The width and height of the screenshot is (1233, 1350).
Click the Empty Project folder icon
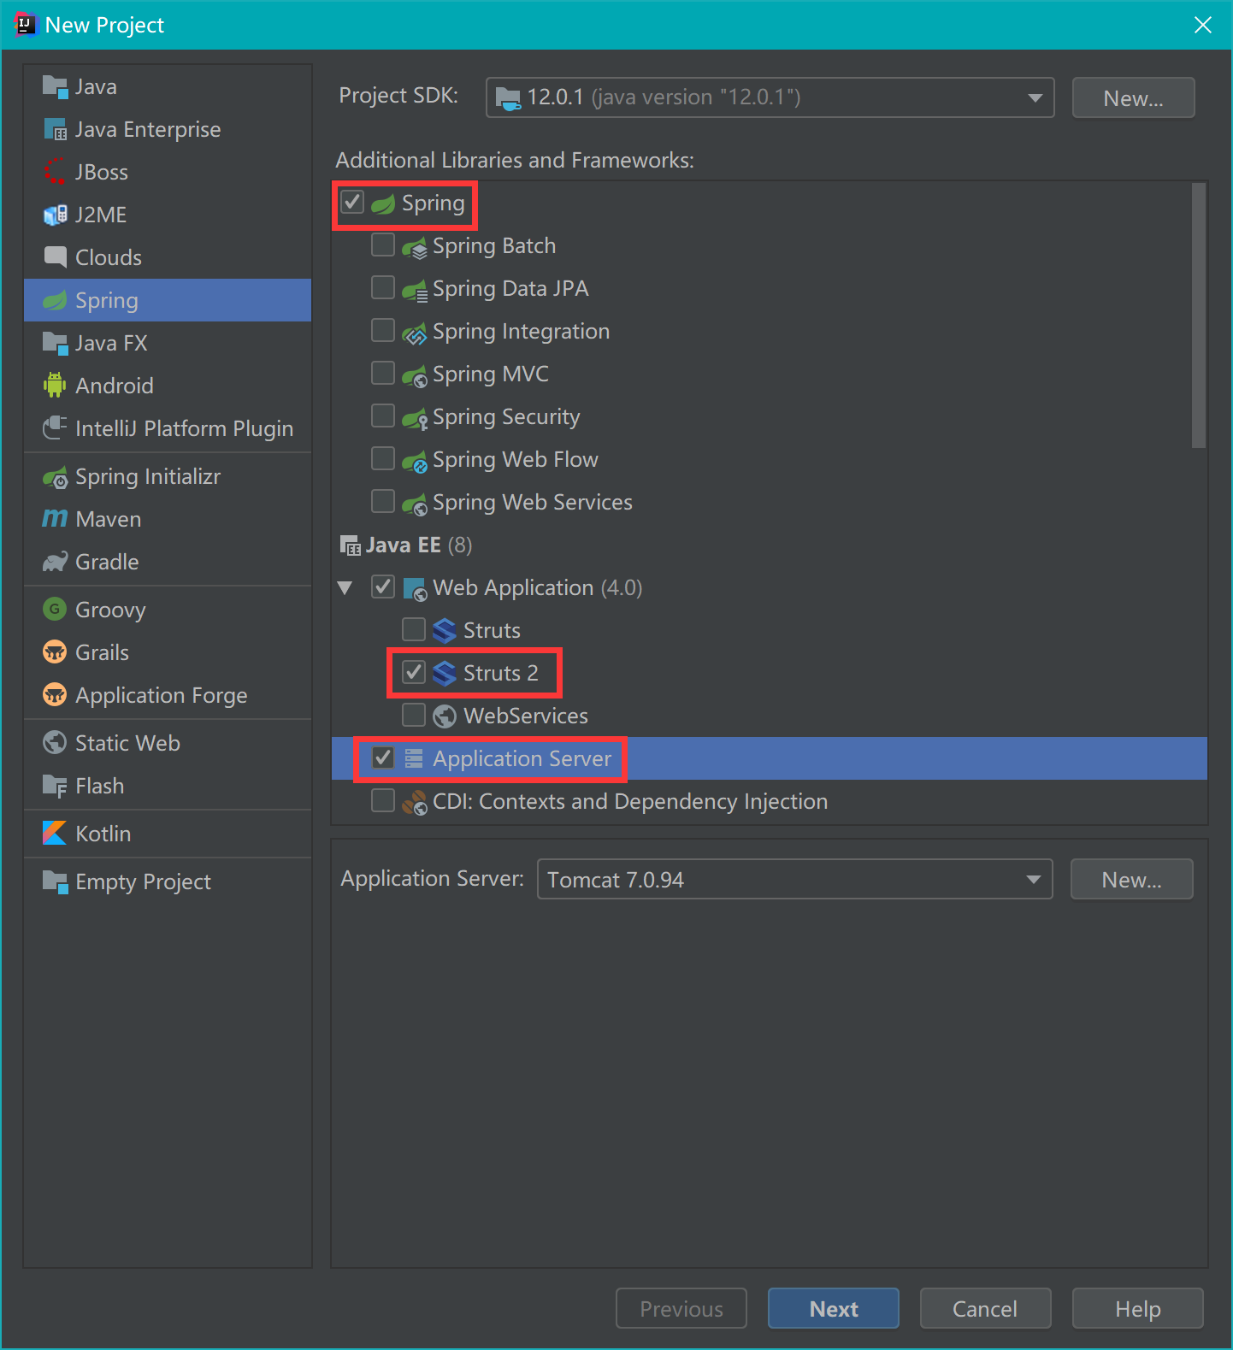(55, 881)
